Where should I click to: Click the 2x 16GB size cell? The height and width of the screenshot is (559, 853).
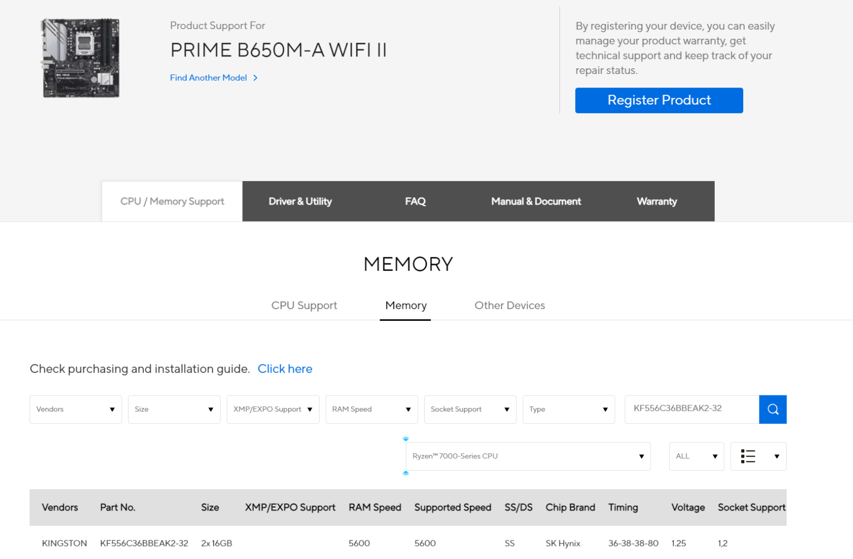tap(216, 543)
